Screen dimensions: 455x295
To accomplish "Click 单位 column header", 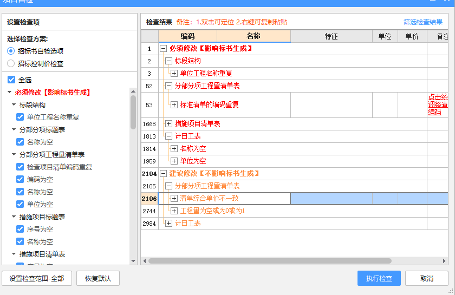I will [x=385, y=36].
